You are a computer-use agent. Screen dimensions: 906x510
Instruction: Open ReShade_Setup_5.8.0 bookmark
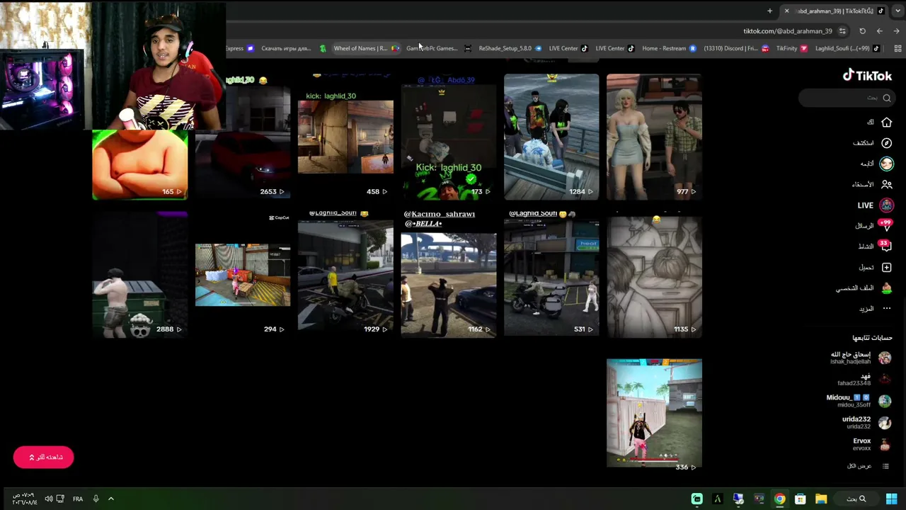click(x=510, y=48)
